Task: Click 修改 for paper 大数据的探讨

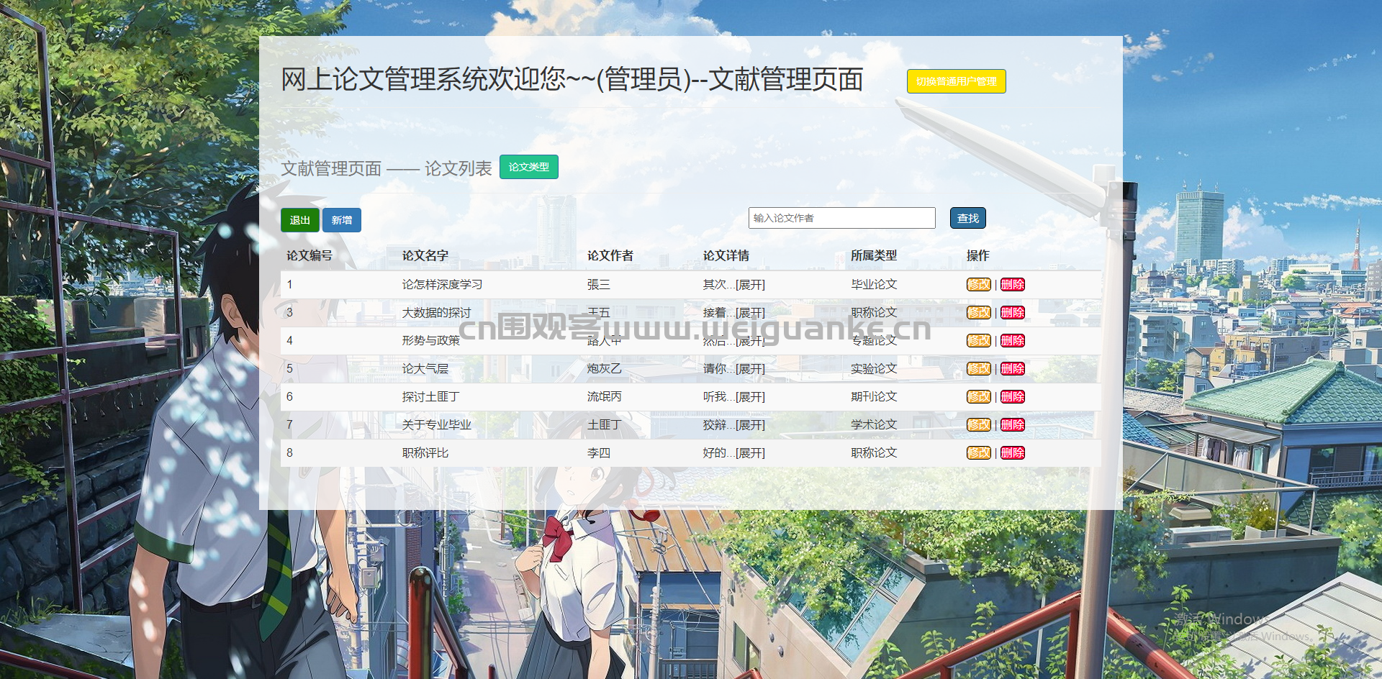Action: tap(979, 312)
